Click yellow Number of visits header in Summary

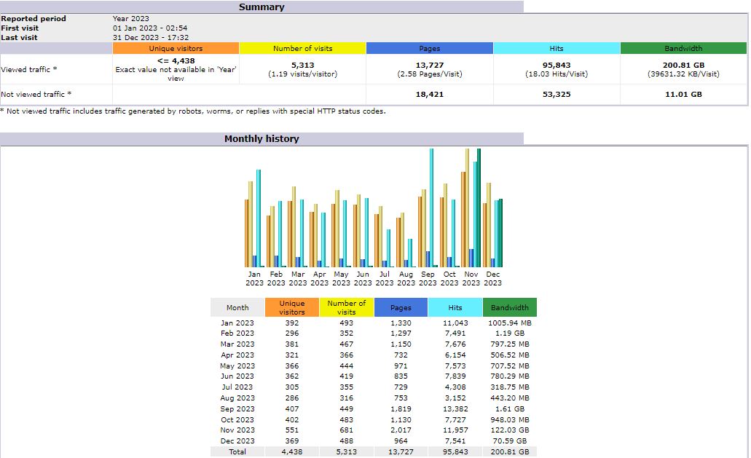302,48
